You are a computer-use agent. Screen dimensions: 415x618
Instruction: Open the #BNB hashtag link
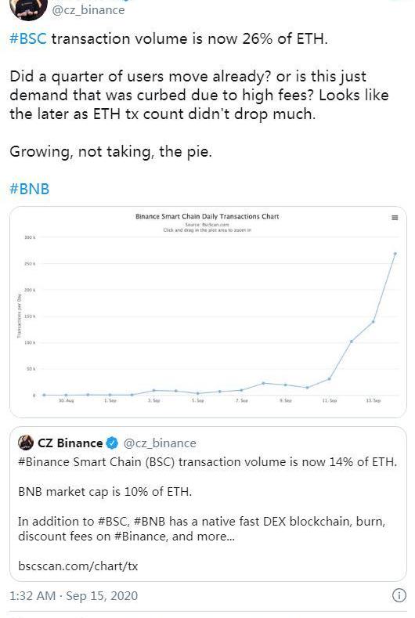coord(30,189)
